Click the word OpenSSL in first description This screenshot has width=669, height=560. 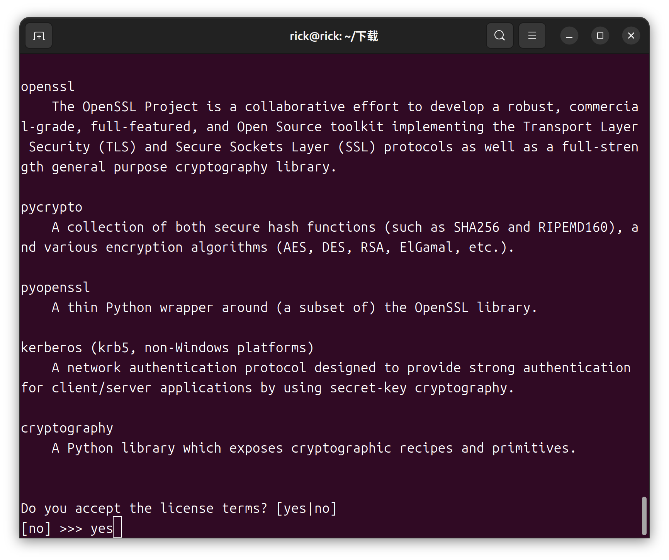[109, 107]
